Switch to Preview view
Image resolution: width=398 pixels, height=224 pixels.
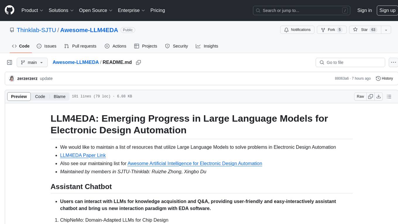coord(19,96)
